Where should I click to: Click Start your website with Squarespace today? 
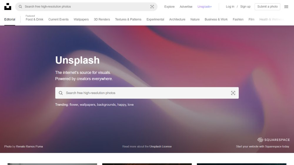coord(263,147)
